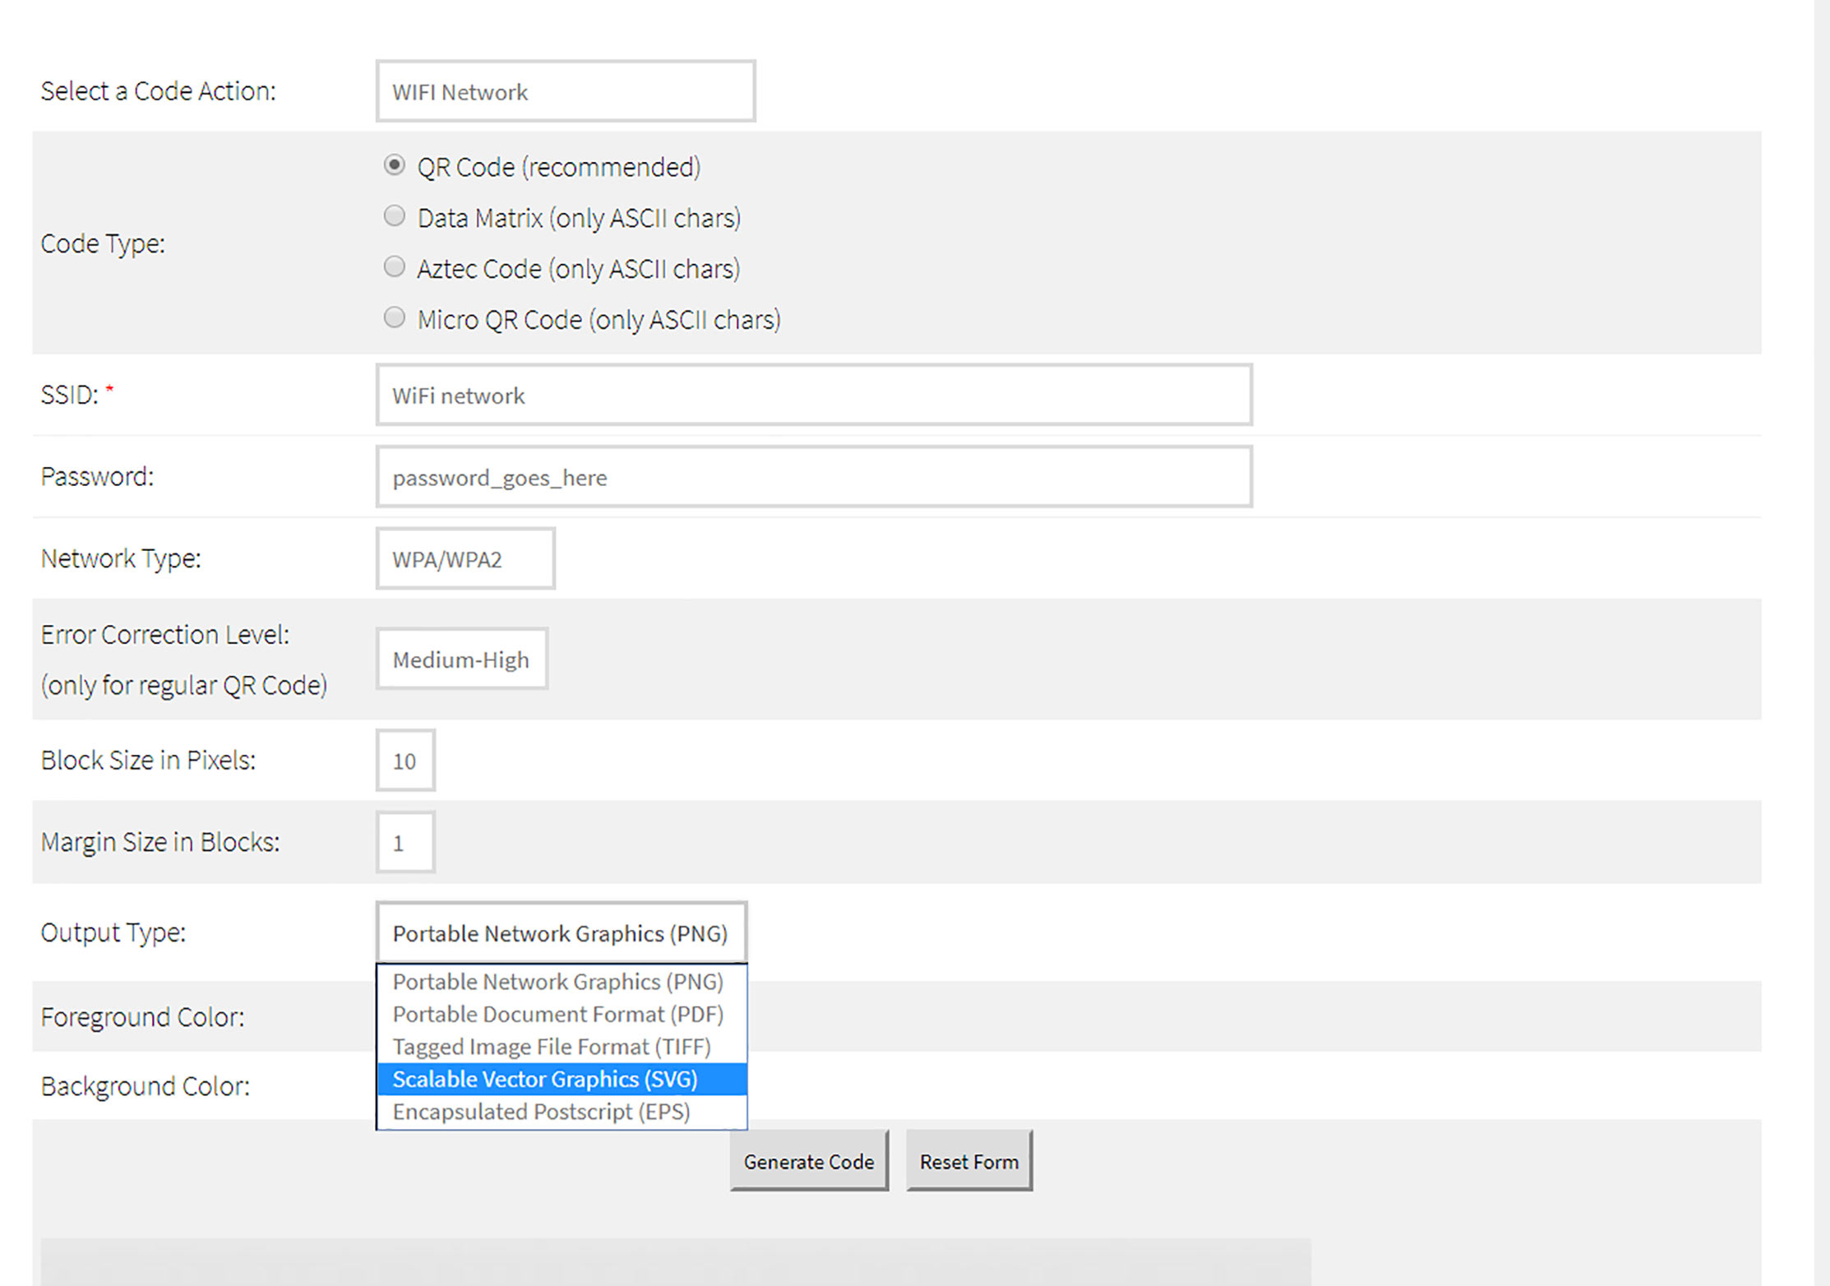1830x1286 pixels.
Task: Edit Margin Size in Blocks field
Action: pyautogui.click(x=405, y=843)
